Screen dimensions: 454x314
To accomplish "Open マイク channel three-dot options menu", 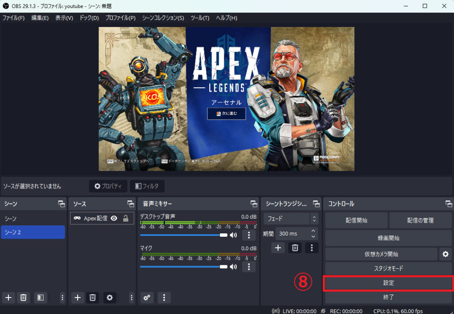I will (x=249, y=267).
